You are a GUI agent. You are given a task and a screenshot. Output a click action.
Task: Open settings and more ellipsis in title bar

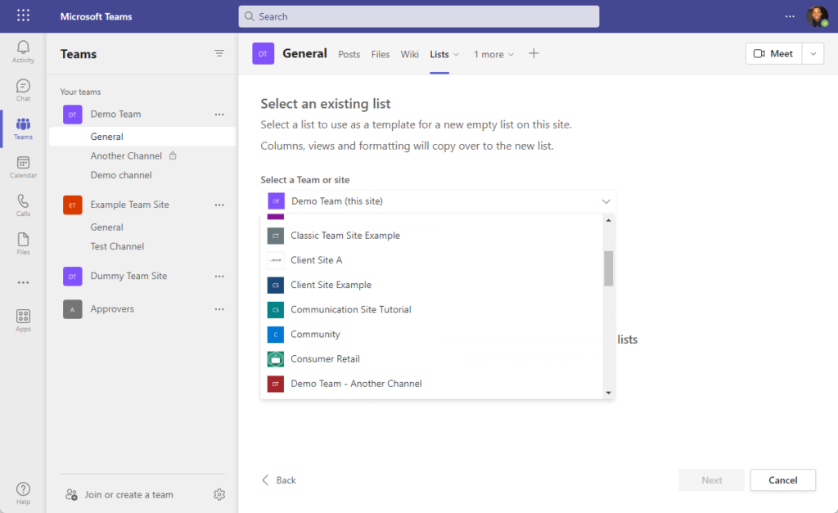(x=790, y=16)
